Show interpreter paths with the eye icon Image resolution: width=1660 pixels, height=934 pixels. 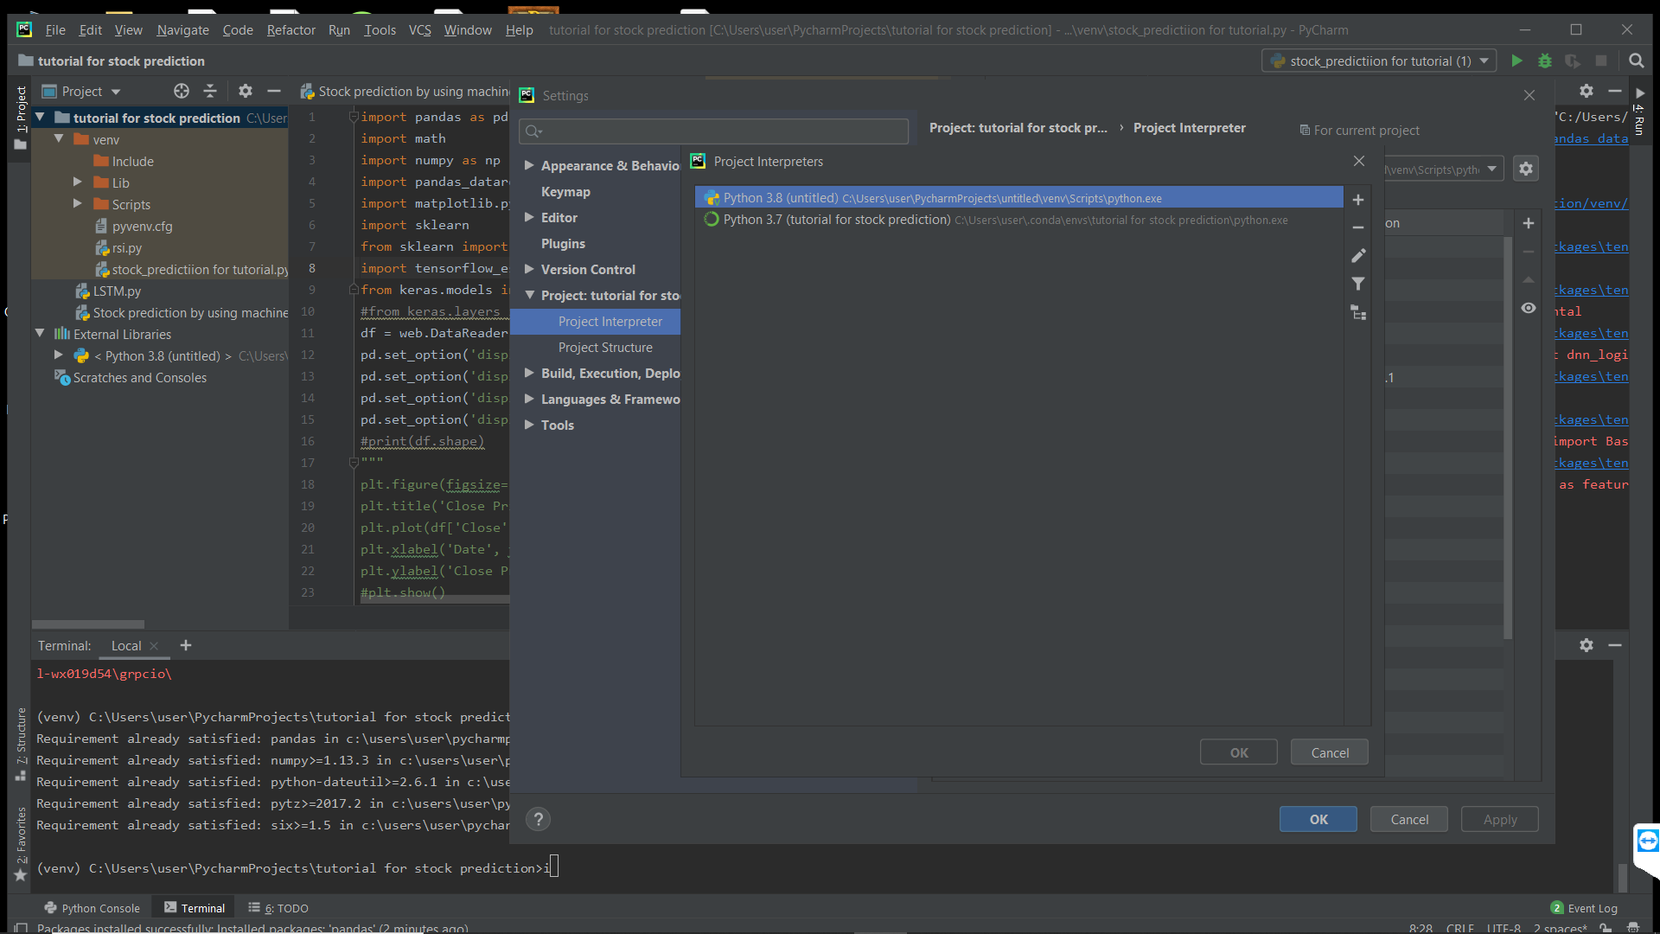pyautogui.click(x=1529, y=308)
